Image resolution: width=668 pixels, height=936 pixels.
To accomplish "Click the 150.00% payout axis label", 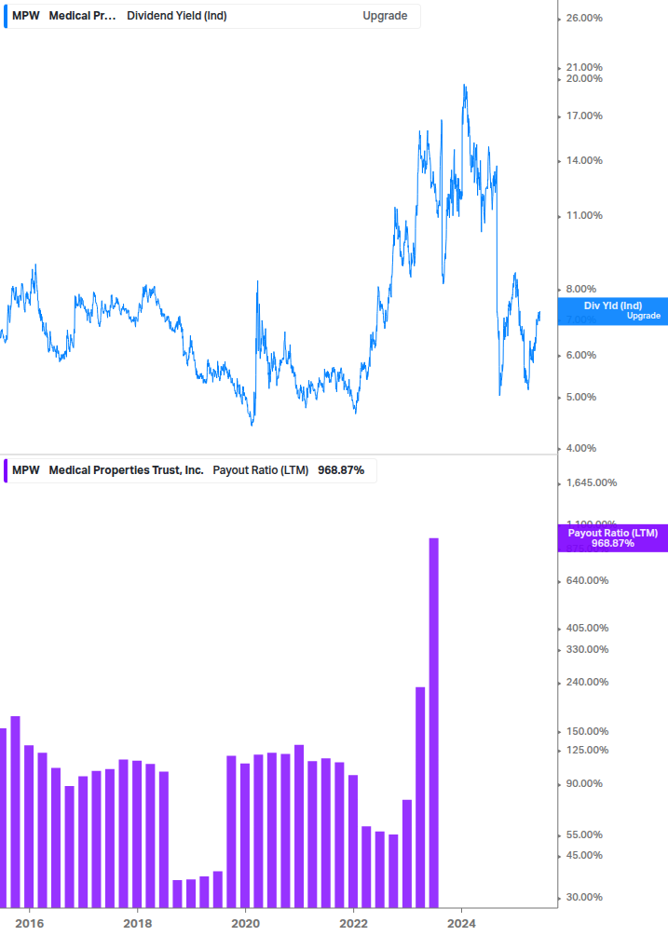I will click(x=587, y=731).
